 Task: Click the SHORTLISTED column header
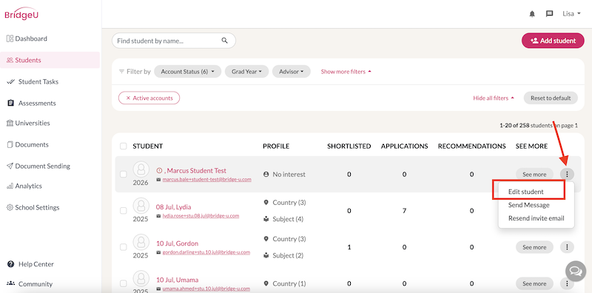click(349, 146)
